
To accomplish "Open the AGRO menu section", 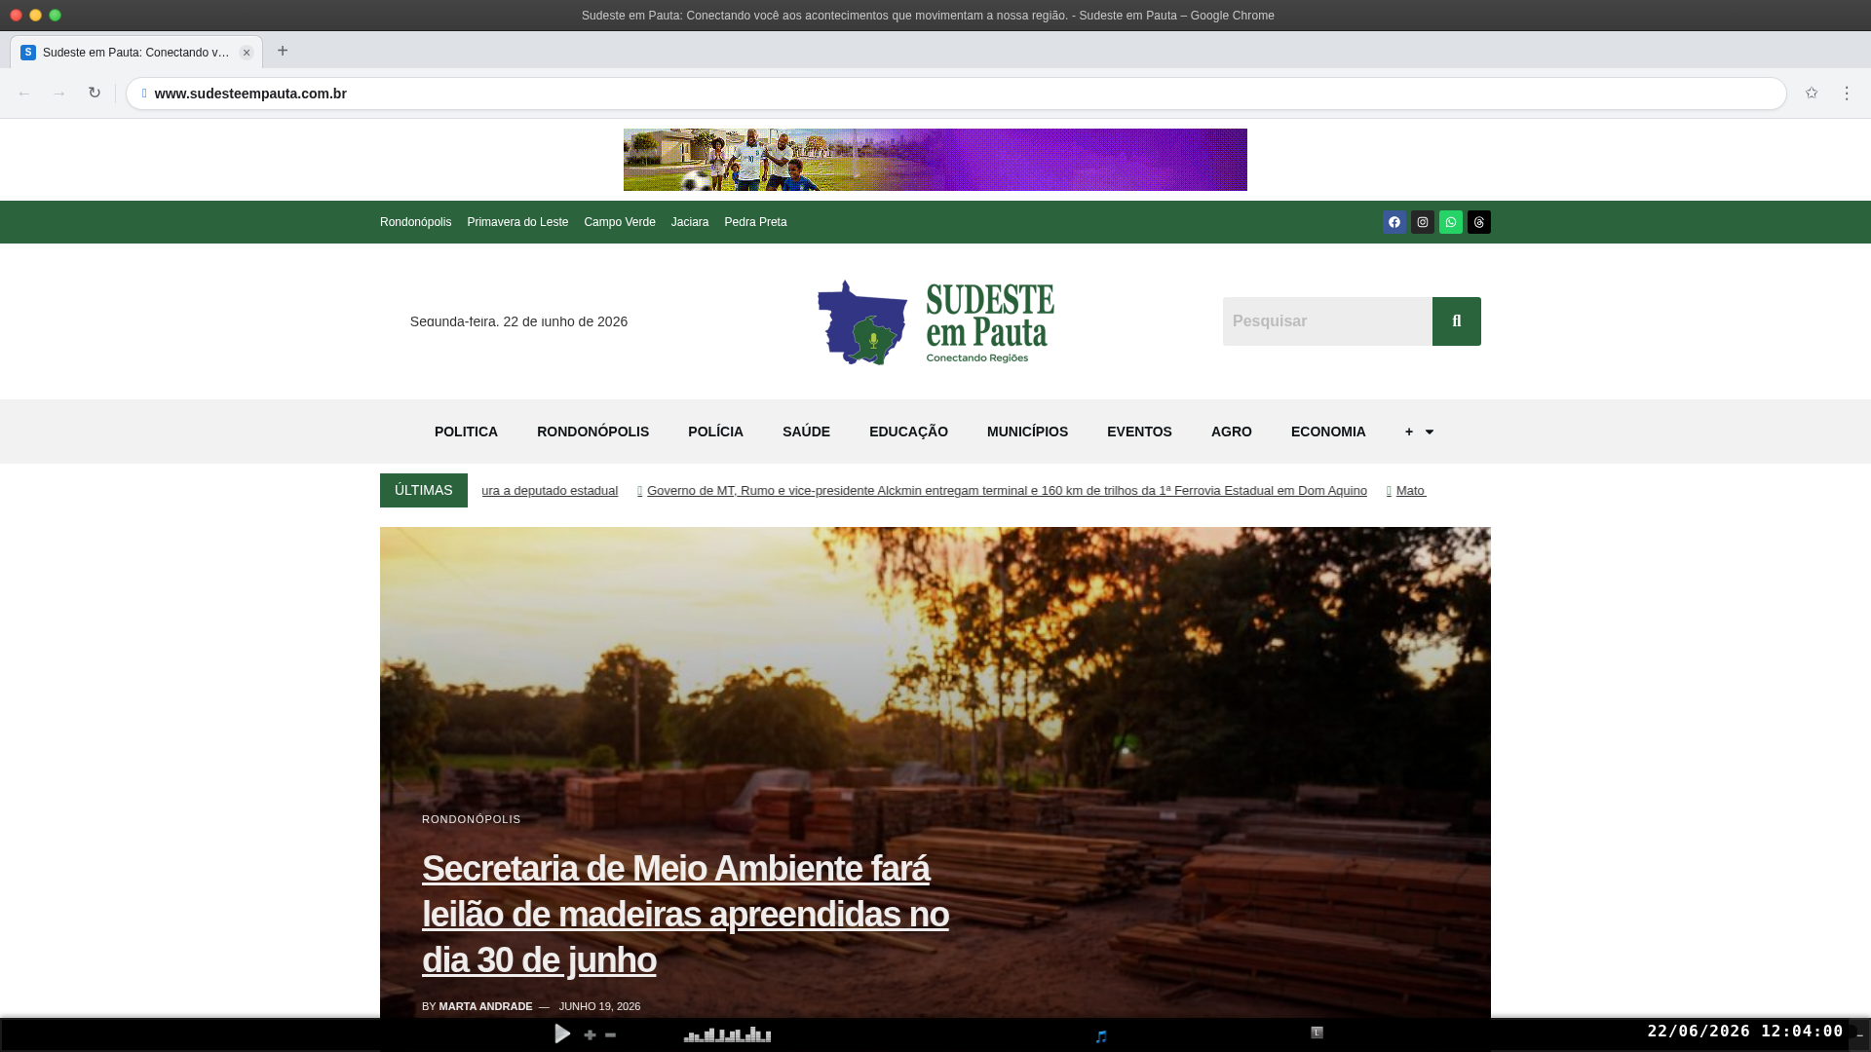I will tap(1231, 432).
